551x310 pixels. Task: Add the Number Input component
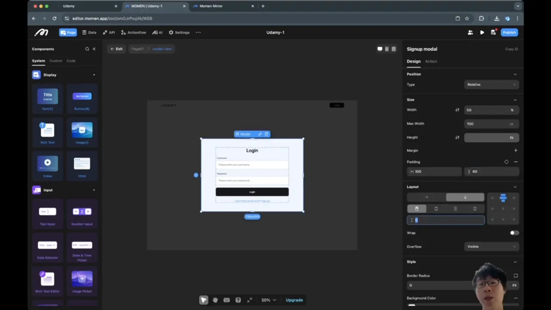coord(82,215)
